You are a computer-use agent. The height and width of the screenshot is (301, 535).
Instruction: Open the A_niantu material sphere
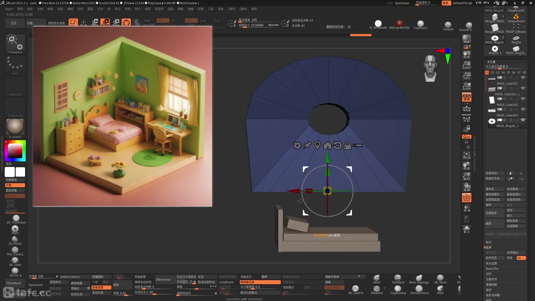(x=15, y=128)
